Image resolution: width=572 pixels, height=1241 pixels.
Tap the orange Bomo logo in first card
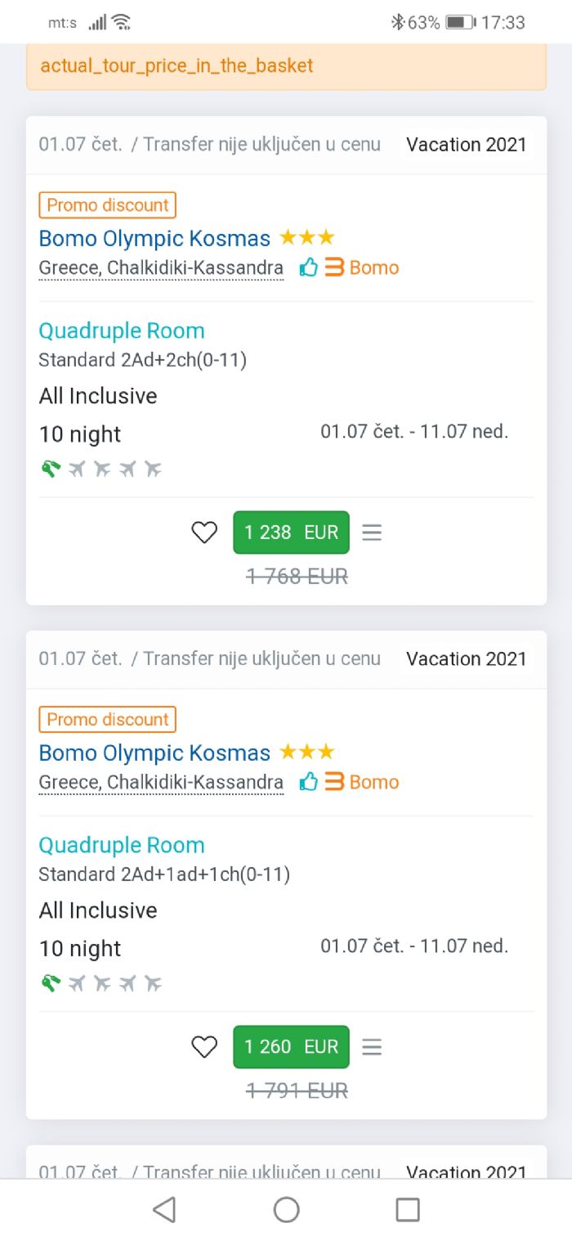point(361,268)
